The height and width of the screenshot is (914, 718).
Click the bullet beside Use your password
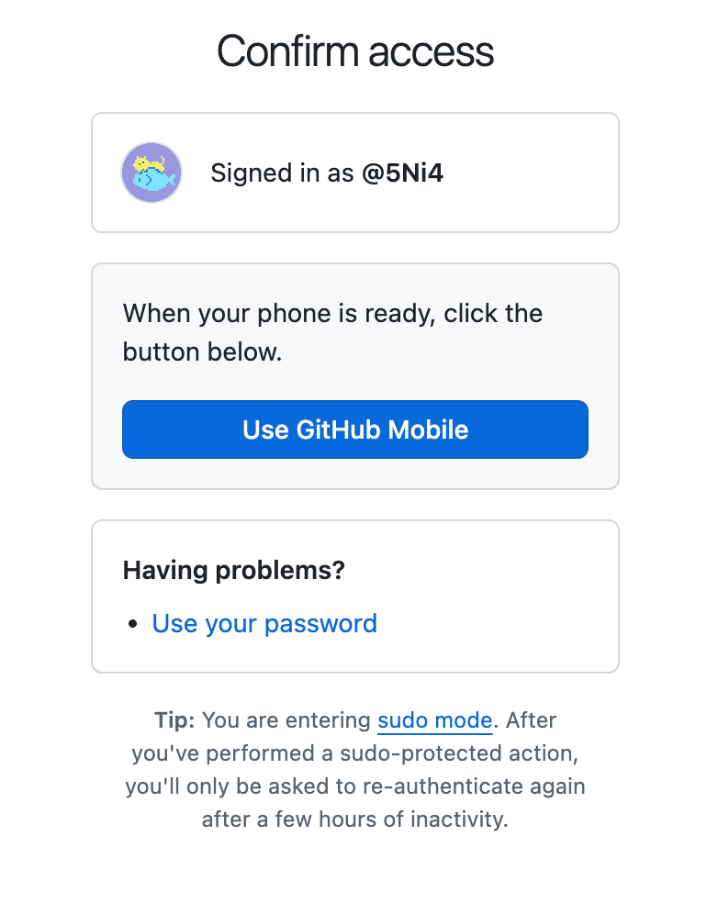pos(134,623)
